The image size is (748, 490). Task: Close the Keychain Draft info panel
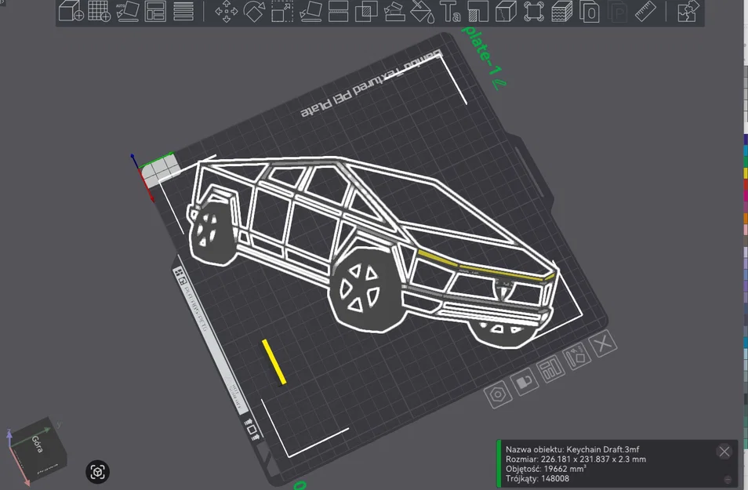[x=723, y=452]
